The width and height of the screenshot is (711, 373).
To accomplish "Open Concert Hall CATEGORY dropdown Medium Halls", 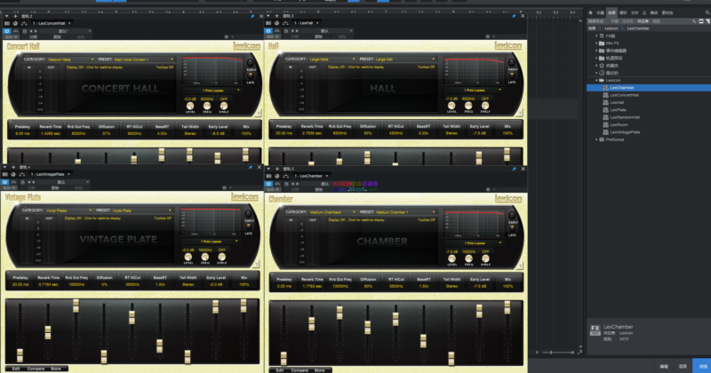I will click(71, 60).
